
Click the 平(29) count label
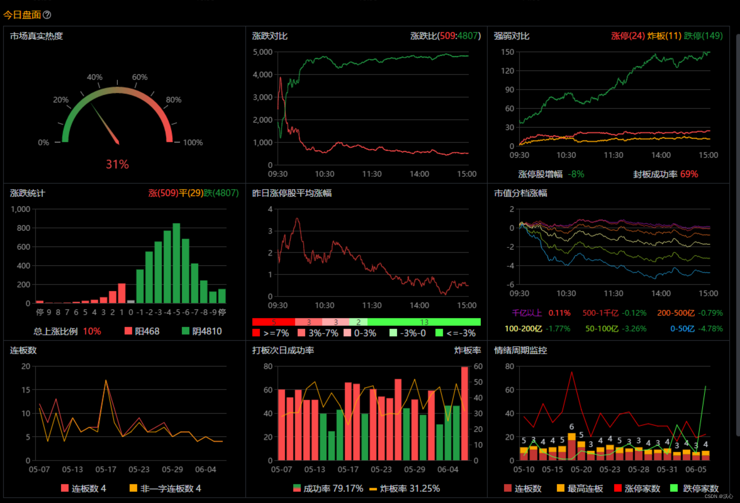tap(191, 193)
